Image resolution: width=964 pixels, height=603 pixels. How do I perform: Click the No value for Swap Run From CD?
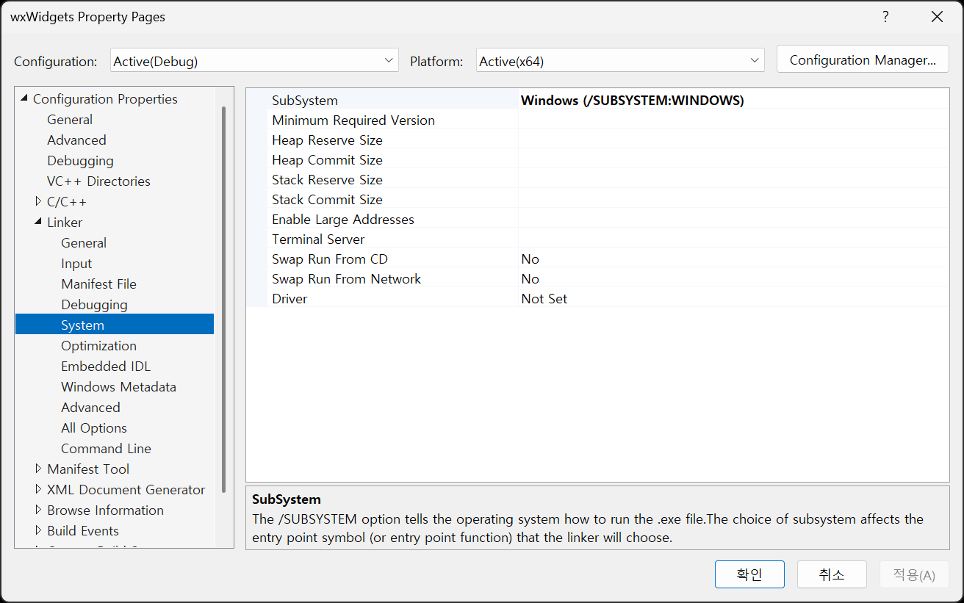click(x=530, y=259)
